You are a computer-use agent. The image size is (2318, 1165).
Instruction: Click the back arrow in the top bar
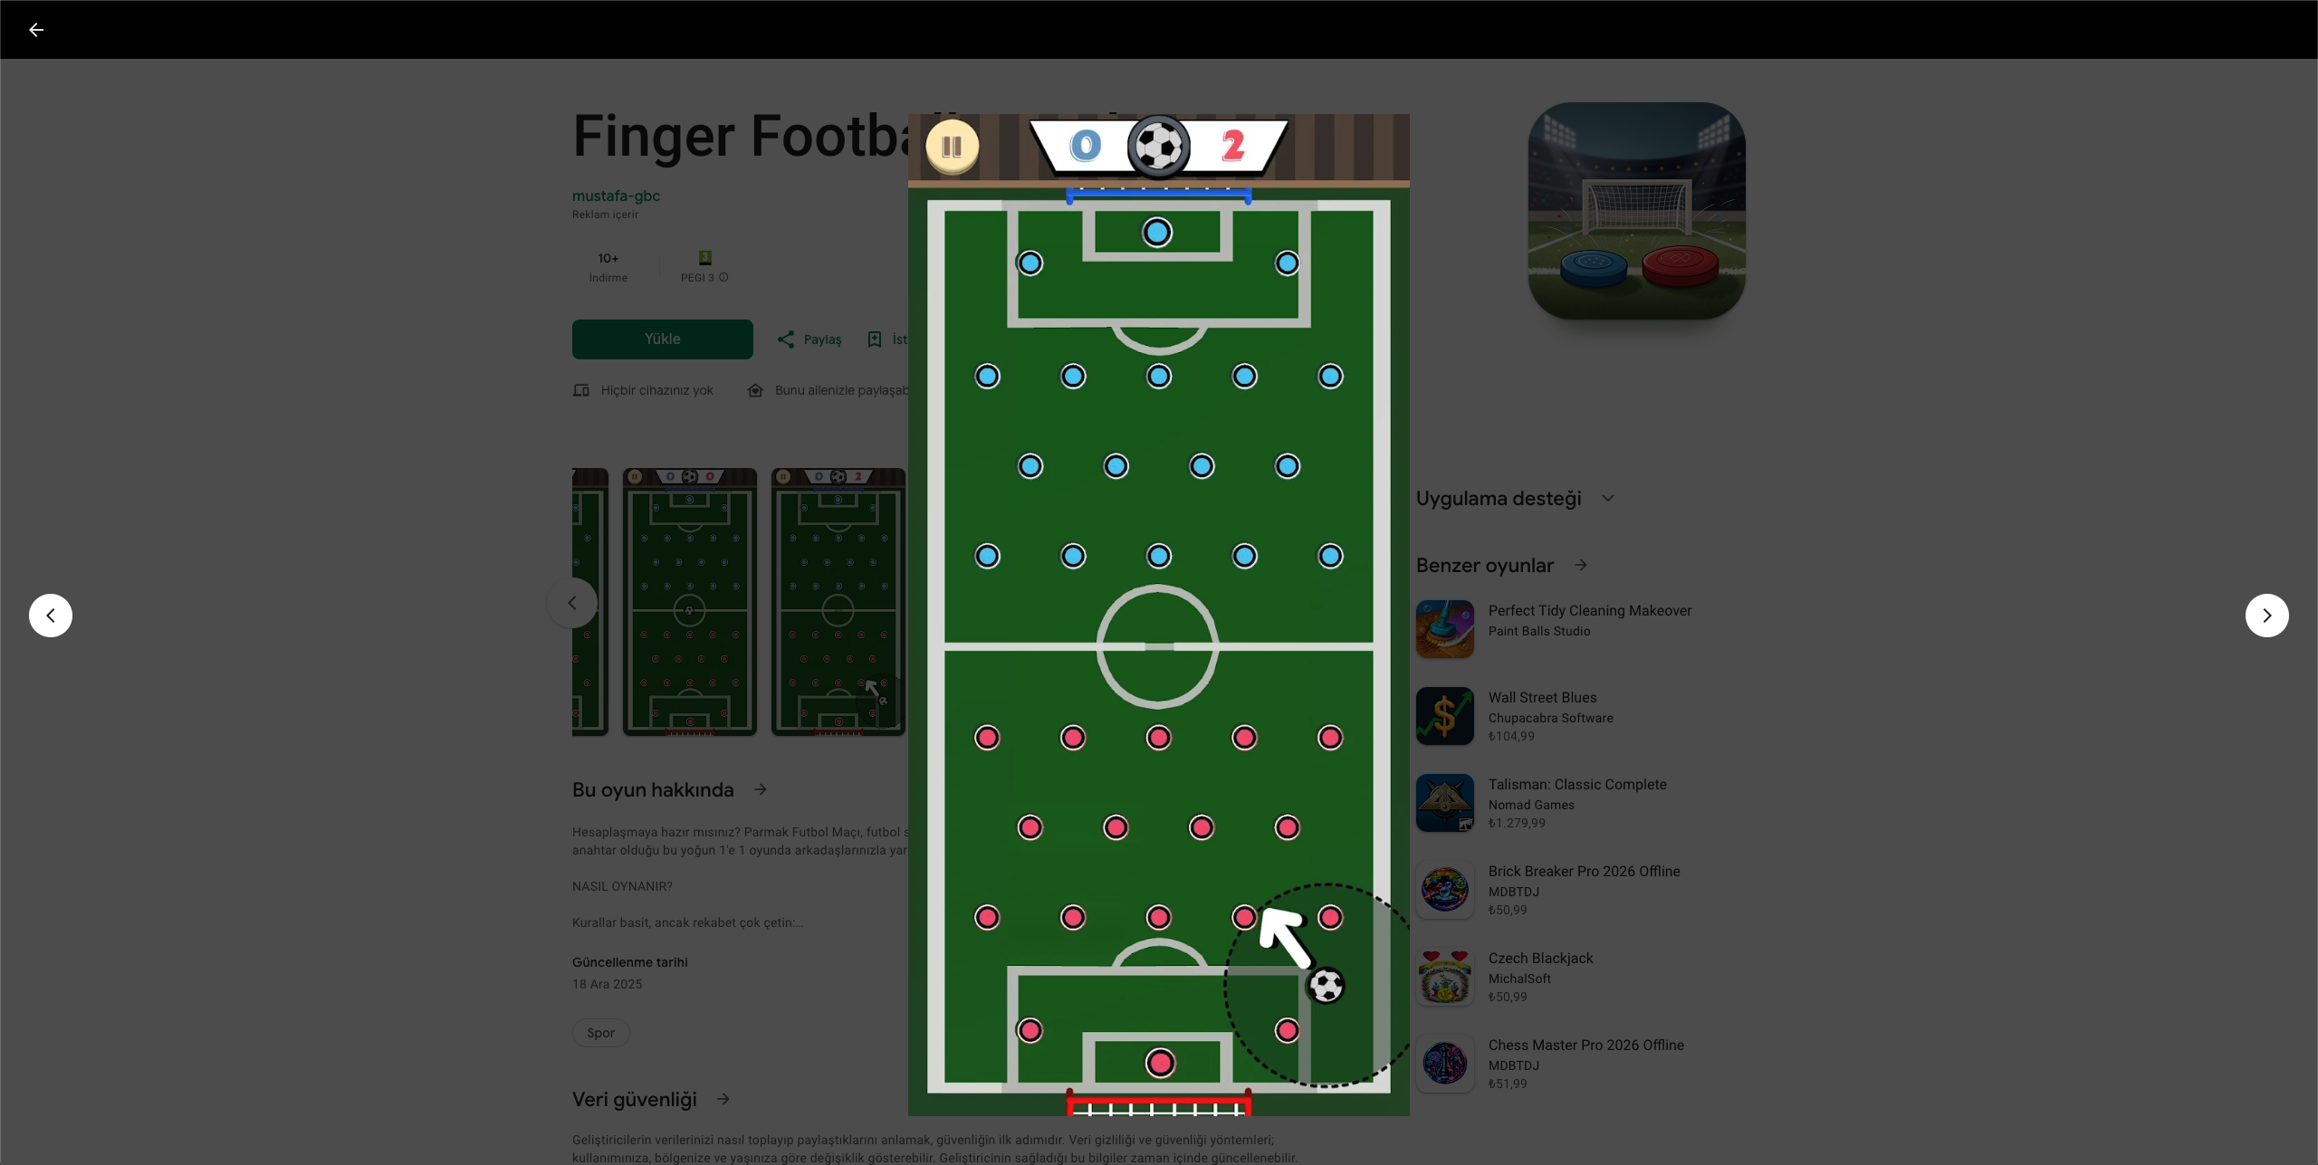36,30
